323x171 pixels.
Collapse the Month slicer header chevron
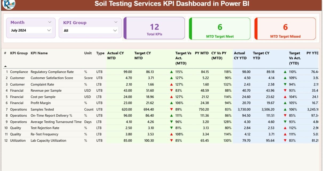tap(50, 22)
